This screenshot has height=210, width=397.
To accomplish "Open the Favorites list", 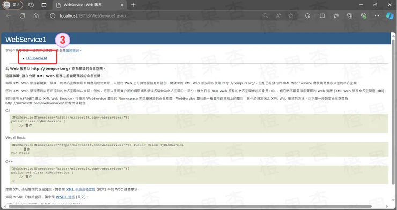I will (336, 16).
